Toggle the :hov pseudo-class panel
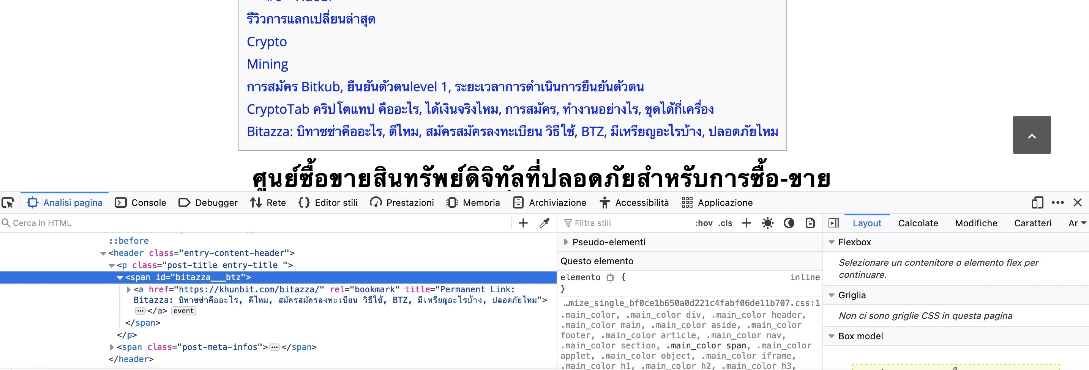1089x370 pixels. click(704, 223)
